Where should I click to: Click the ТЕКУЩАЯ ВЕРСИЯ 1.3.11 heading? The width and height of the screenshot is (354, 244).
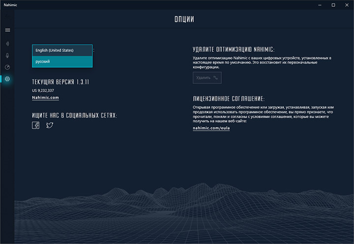point(60,82)
